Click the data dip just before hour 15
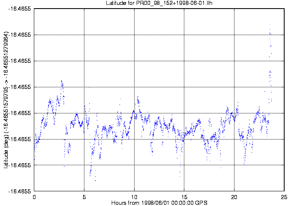Image resolution: width=294 pixels, height=206 pixels. pyautogui.click(x=180, y=176)
